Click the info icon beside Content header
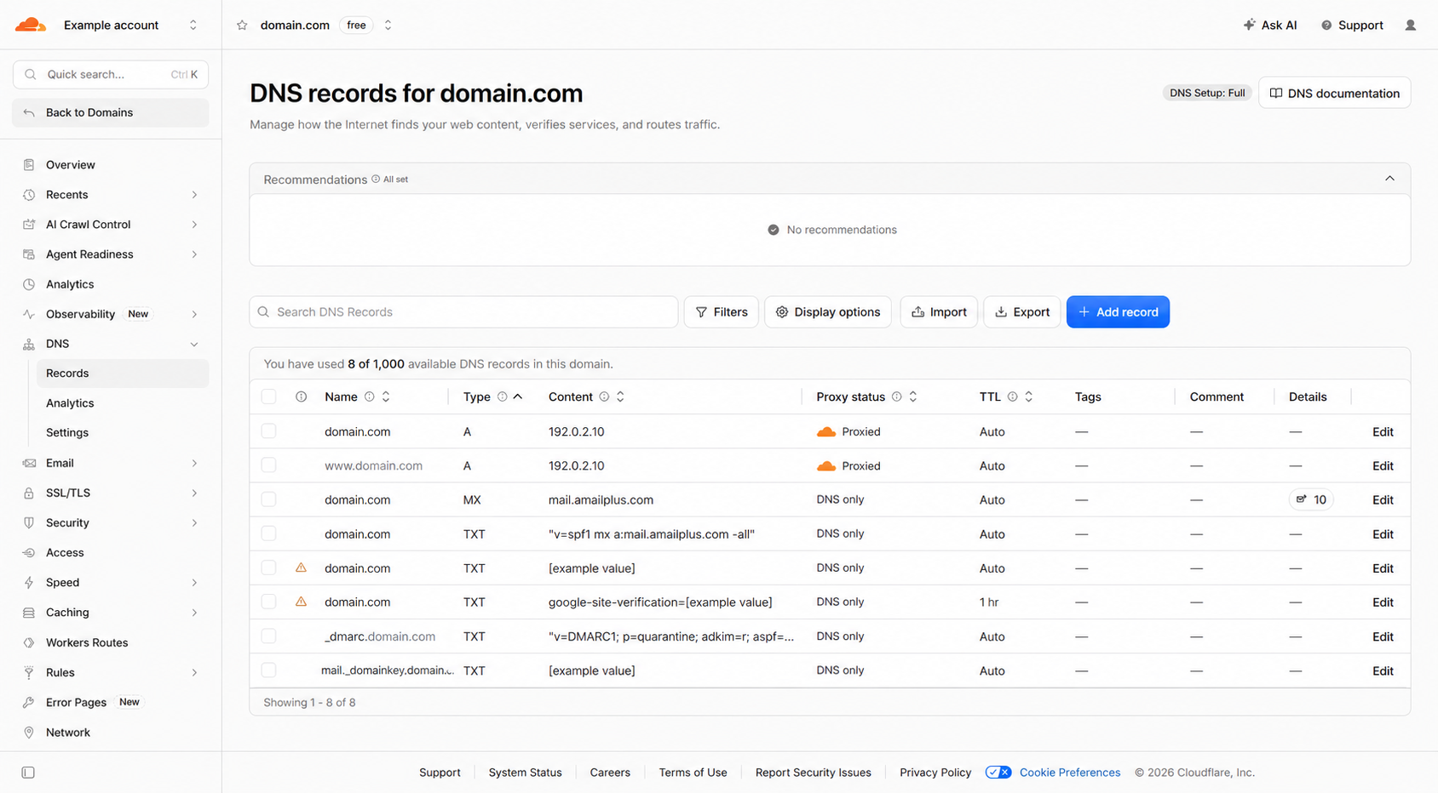The height and width of the screenshot is (793, 1438). coord(604,396)
